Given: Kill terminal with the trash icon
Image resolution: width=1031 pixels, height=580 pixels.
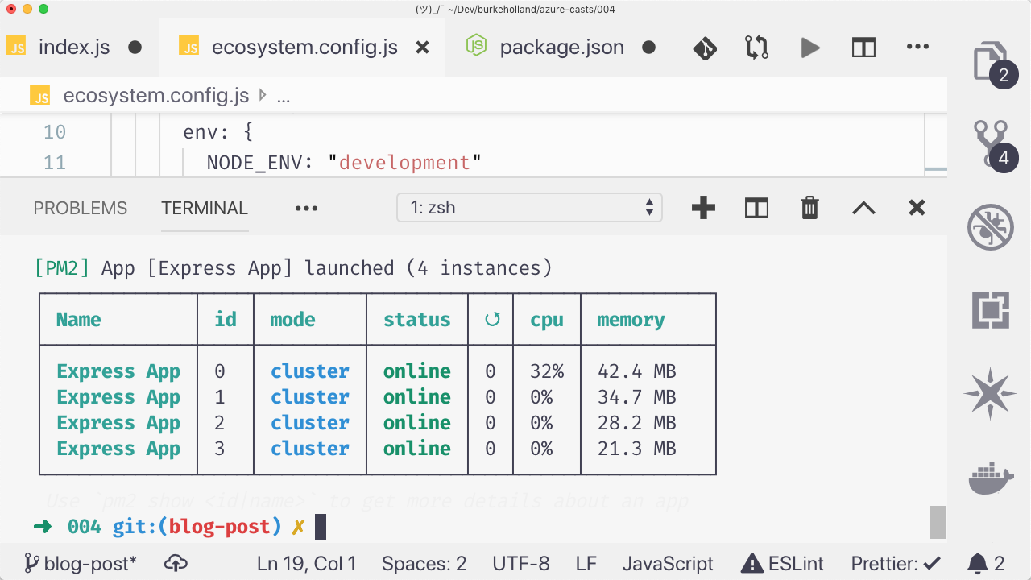Looking at the screenshot, I should [809, 208].
